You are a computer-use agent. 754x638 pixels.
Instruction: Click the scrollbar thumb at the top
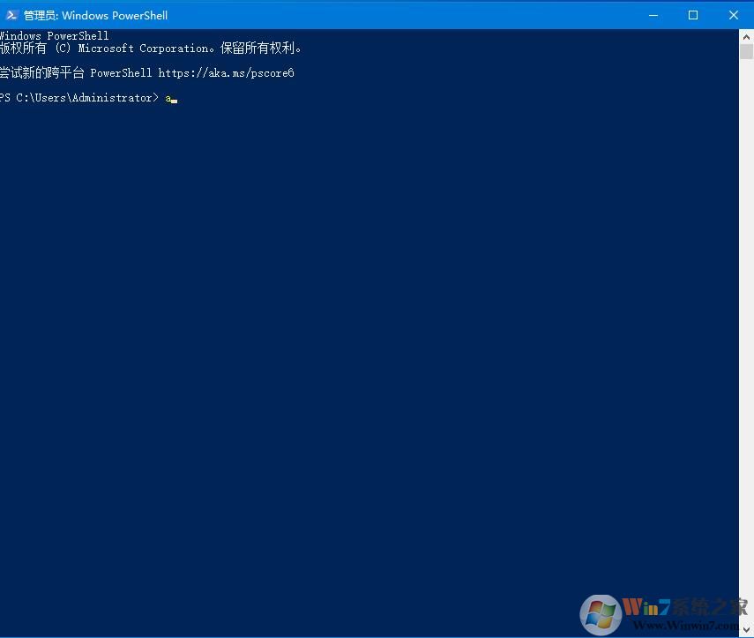coord(747,53)
